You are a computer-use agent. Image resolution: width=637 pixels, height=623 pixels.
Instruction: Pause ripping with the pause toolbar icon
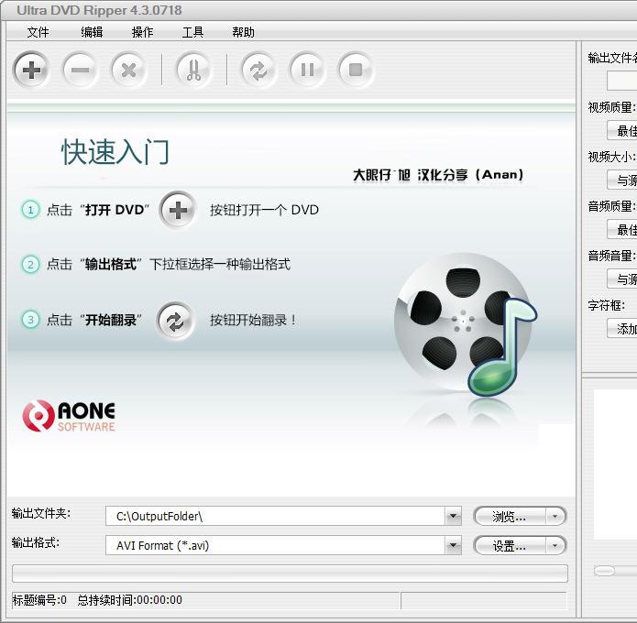(x=307, y=70)
